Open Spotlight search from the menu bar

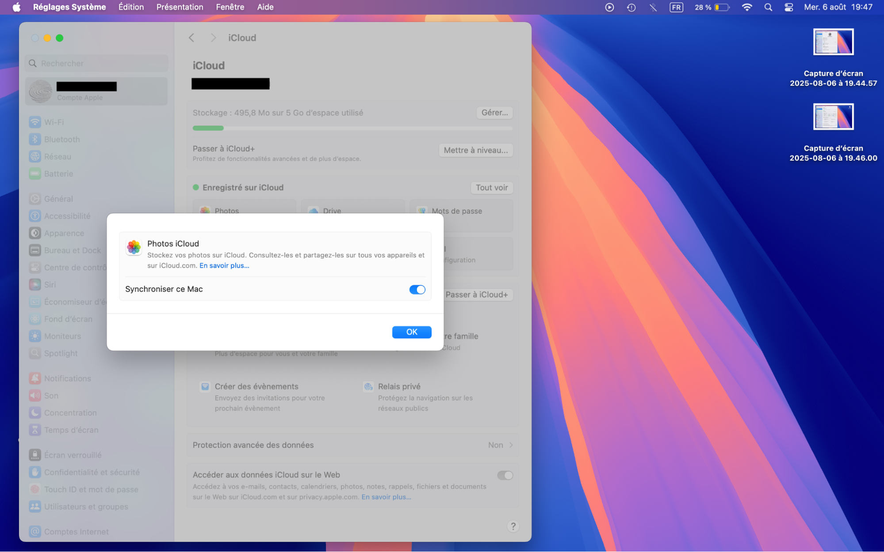(x=768, y=7)
